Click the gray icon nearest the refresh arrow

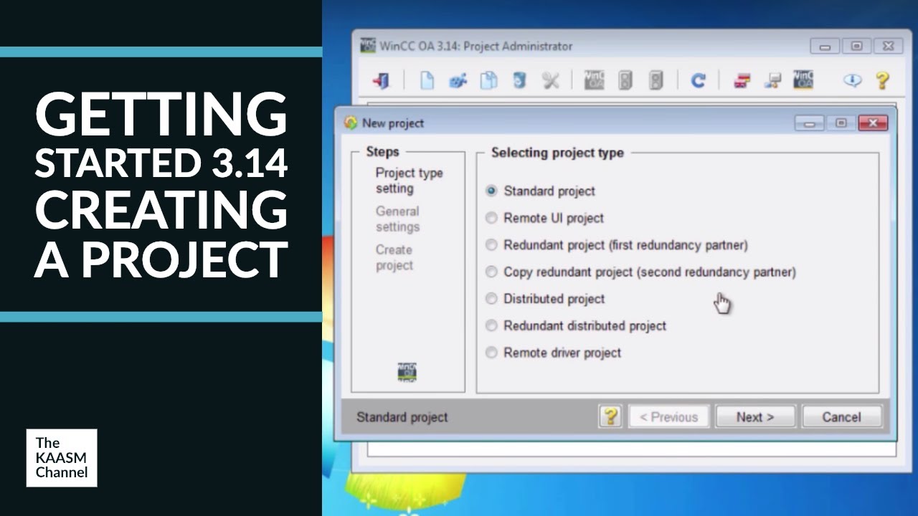pos(656,80)
